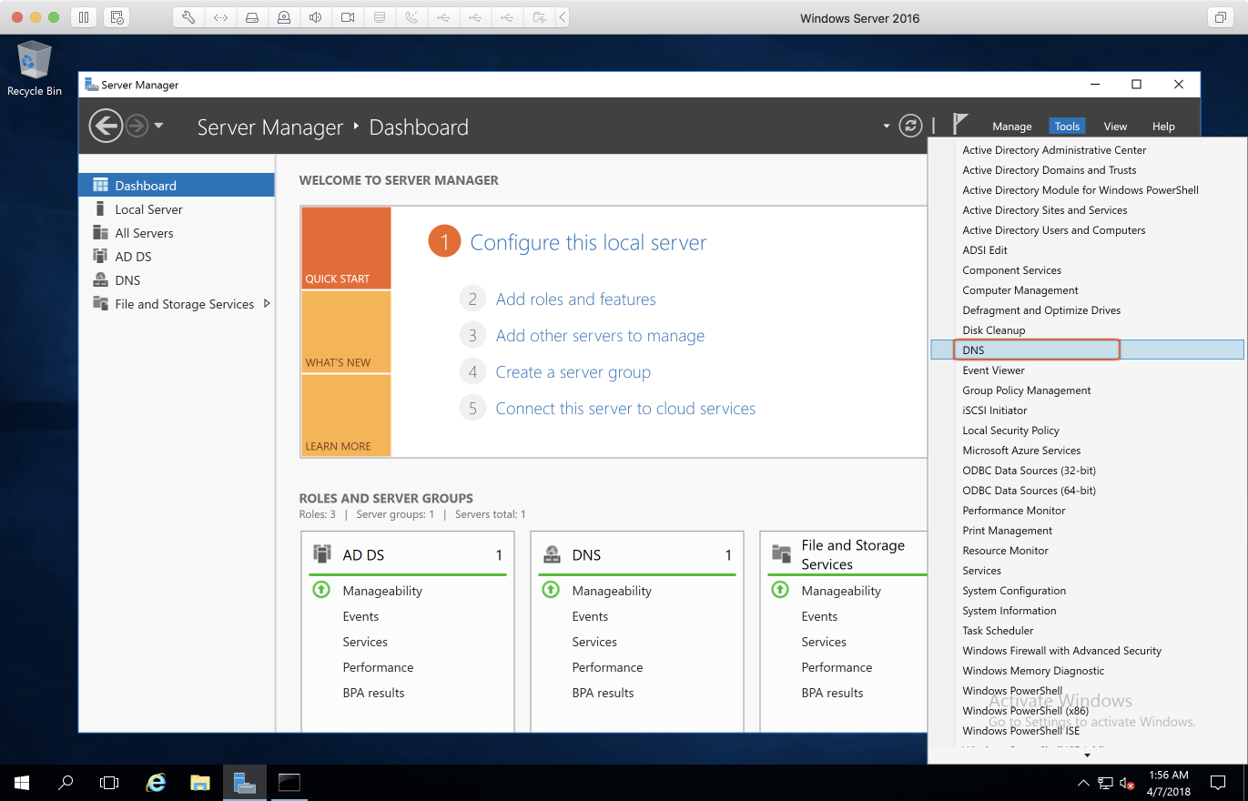Click the Command Prompt taskbar icon
This screenshot has height=801, width=1248.
pyautogui.click(x=289, y=782)
